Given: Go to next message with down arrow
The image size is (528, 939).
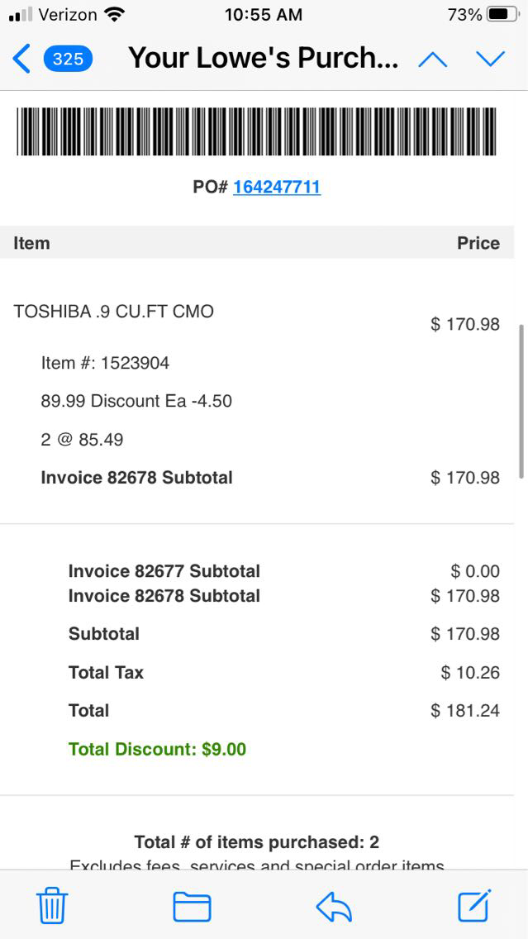Looking at the screenshot, I should coord(490,59).
